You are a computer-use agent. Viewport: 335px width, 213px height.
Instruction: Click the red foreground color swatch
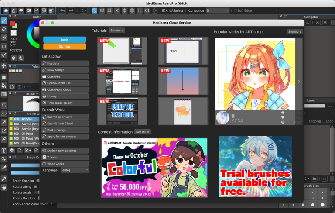pyautogui.click(x=12, y=24)
